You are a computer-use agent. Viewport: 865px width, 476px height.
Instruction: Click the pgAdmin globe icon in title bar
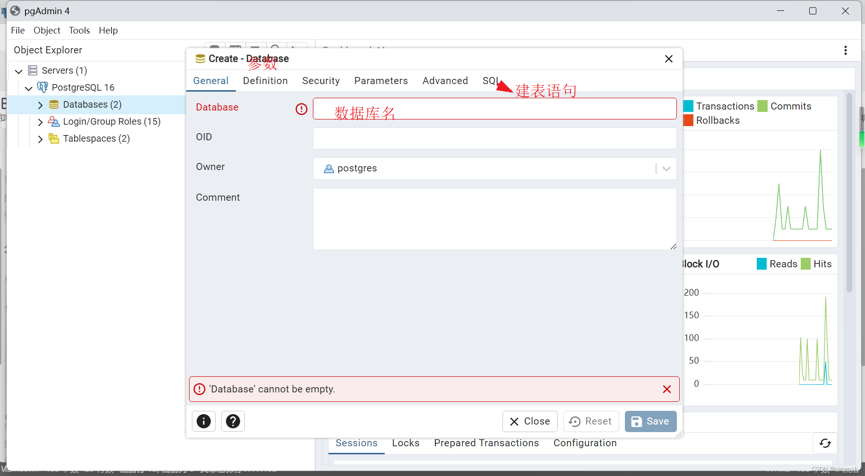(15, 10)
